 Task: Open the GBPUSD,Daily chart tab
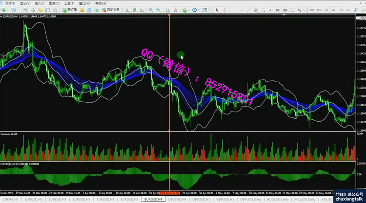point(249,199)
